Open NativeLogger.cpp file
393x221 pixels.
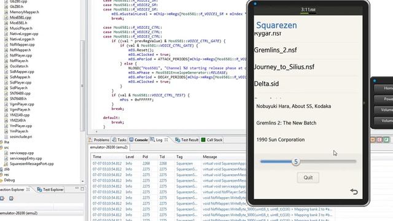(24, 34)
